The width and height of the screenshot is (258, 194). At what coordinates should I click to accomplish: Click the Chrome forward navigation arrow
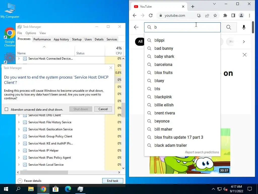point(143,15)
